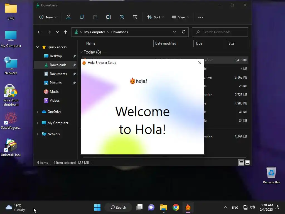Go forward with the right arrow
The image size is (285, 214).
[x=49, y=32]
